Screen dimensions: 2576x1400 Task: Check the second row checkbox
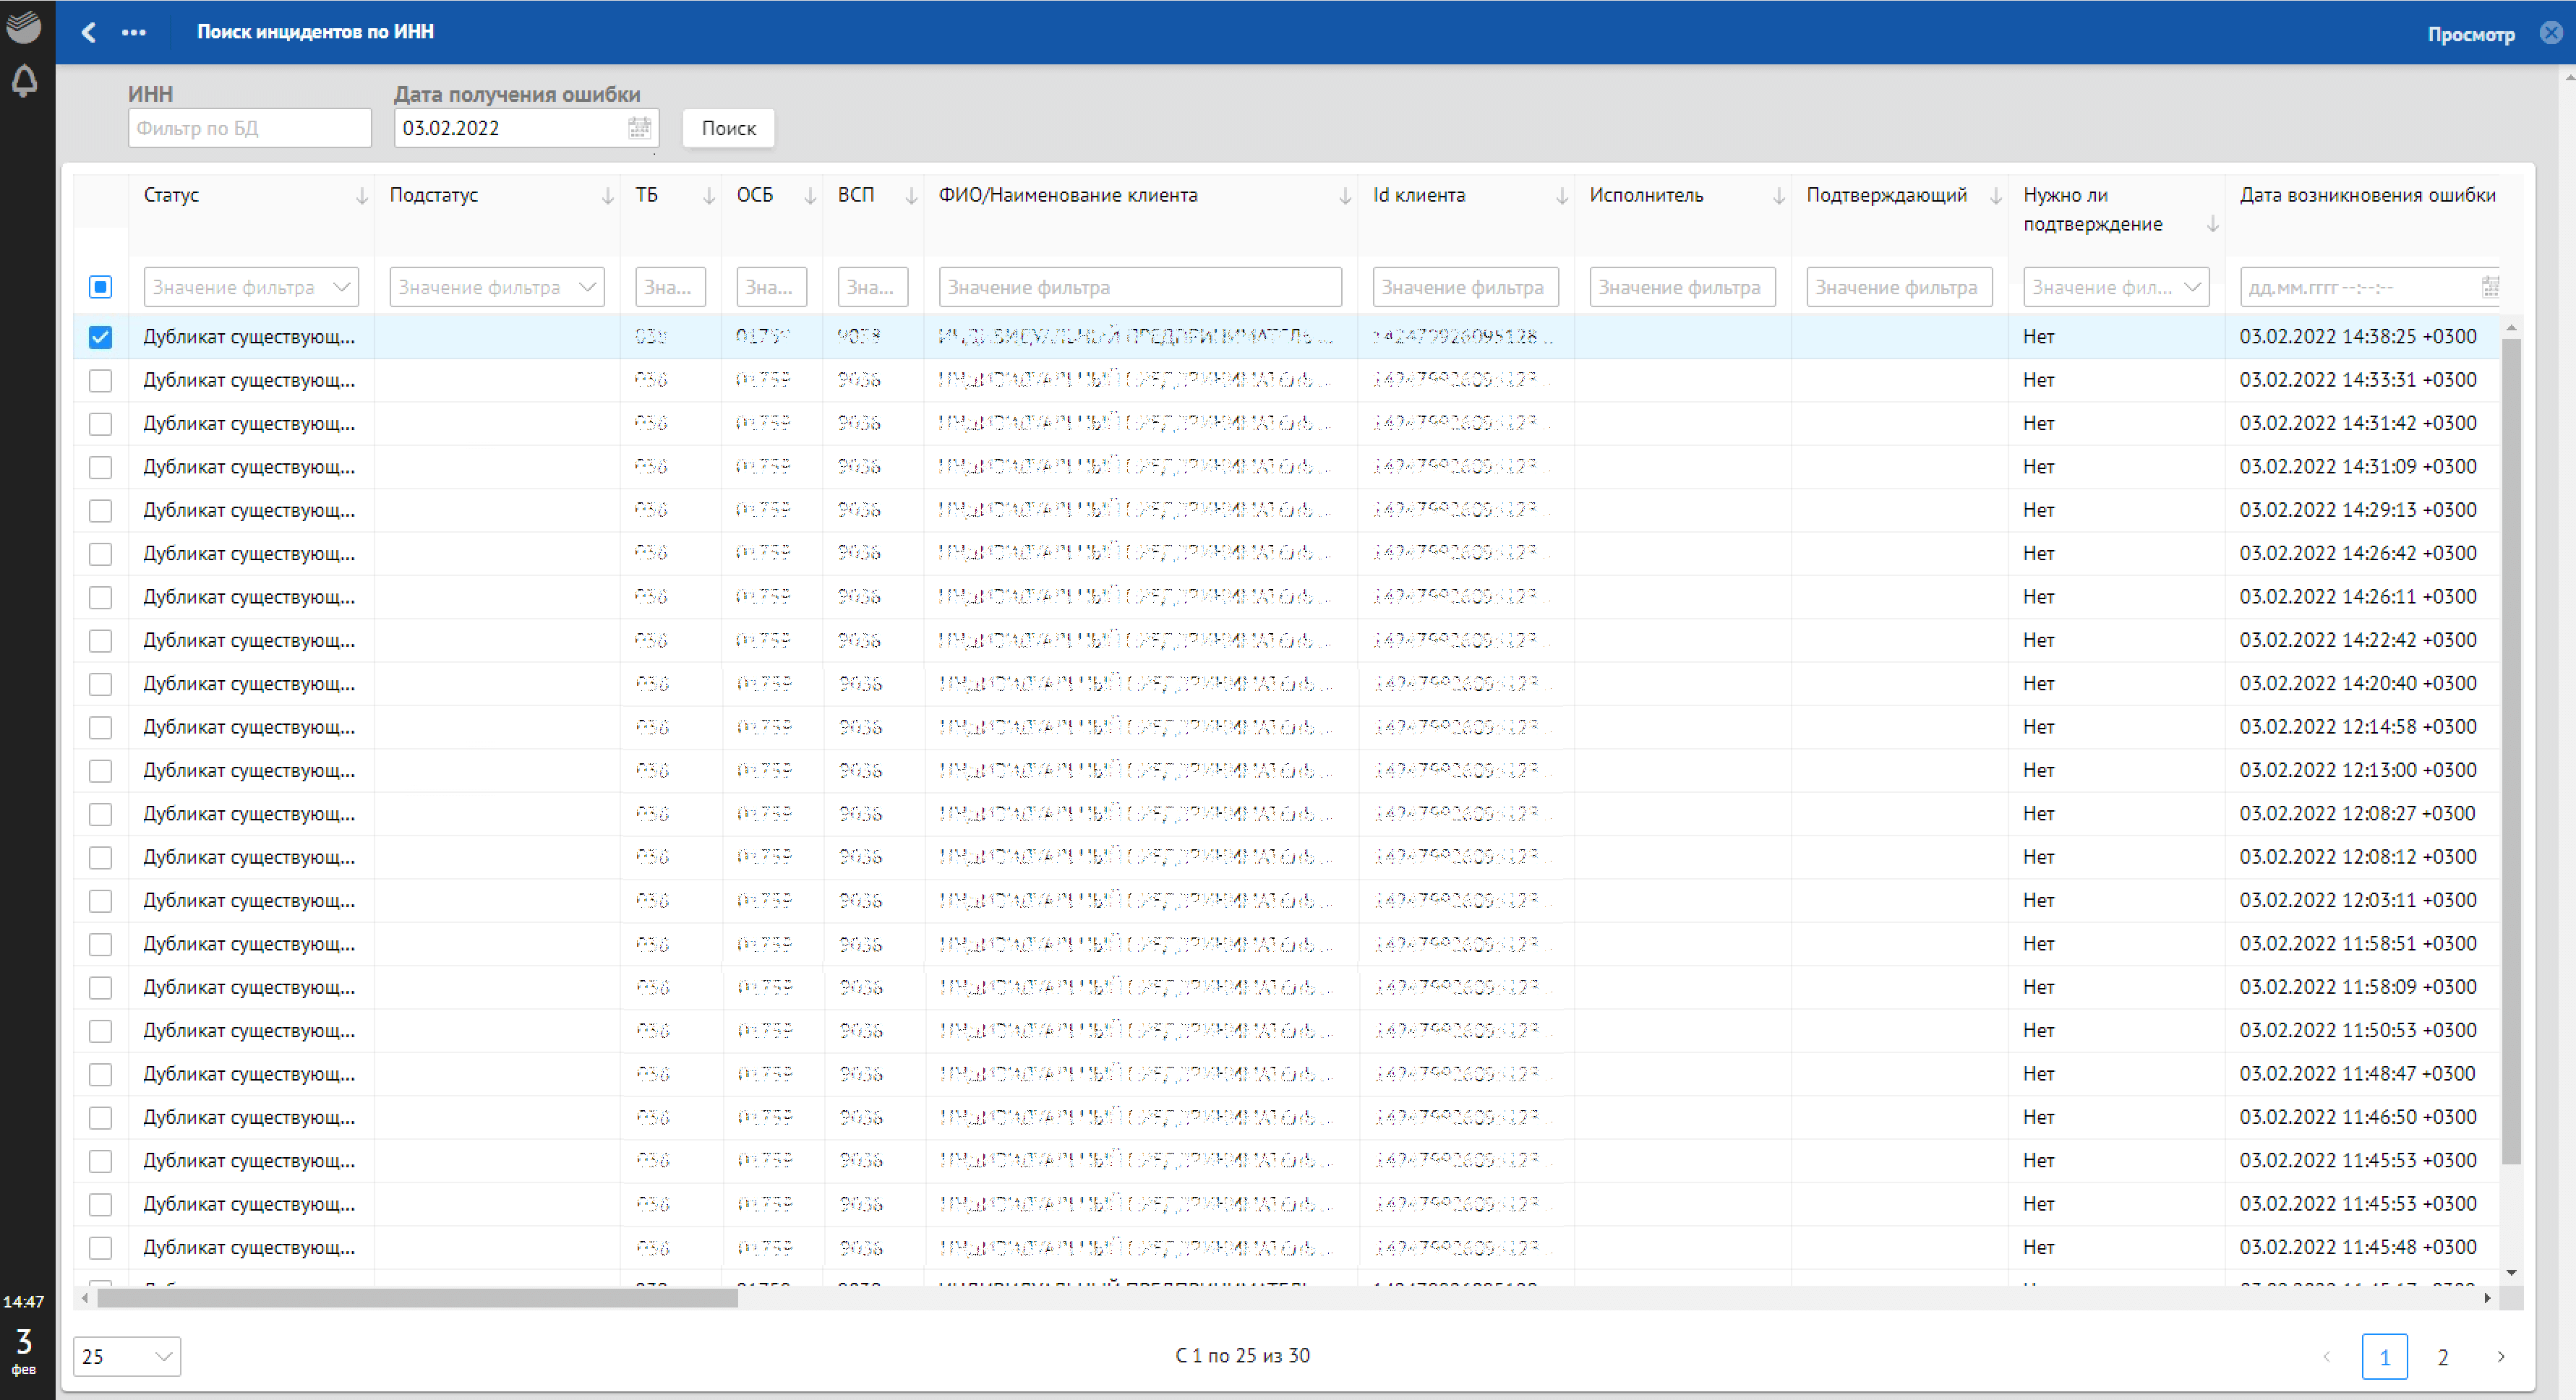coord(100,381)
